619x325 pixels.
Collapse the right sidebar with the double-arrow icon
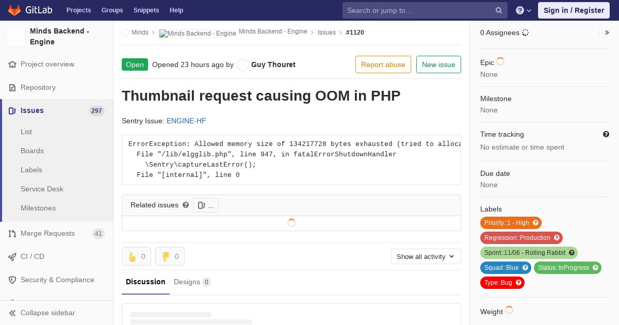coord(607,32)
